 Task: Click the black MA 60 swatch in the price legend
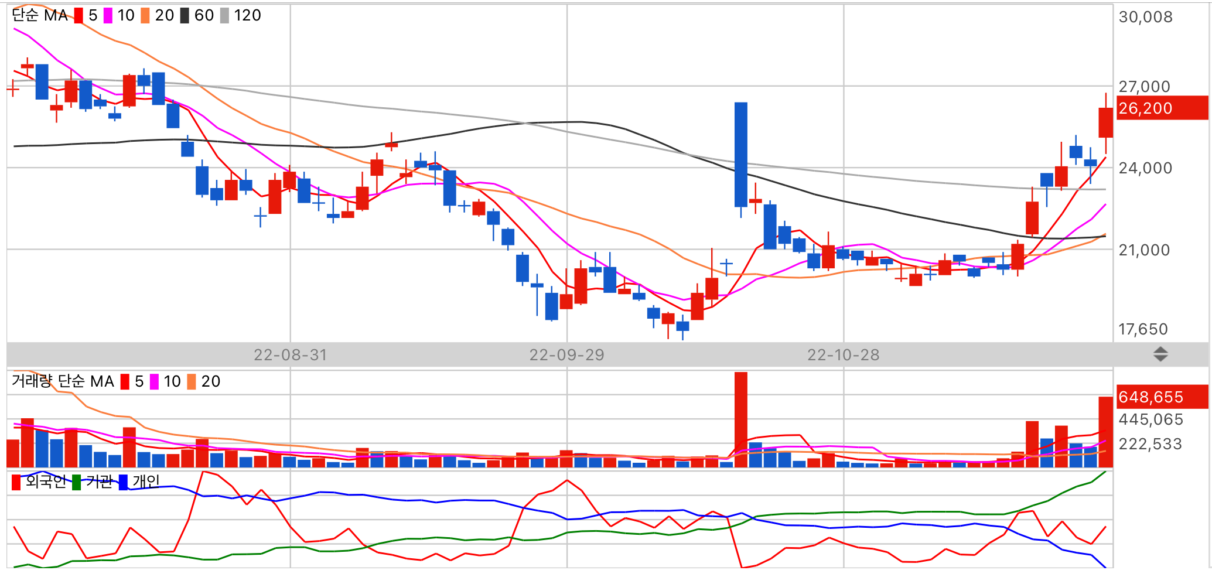pyautogui.click(x=185, y=16)
